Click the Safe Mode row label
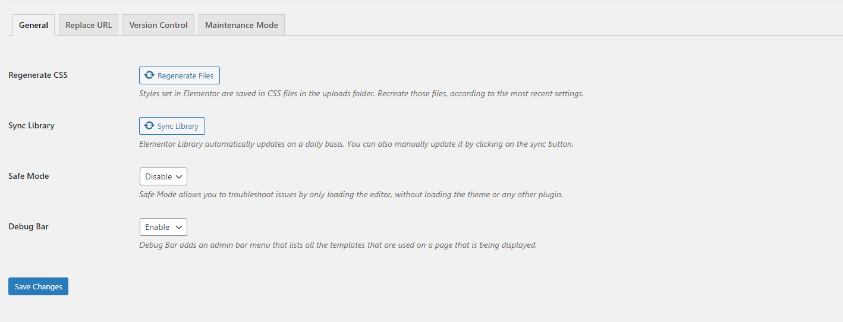This screenshot has height=322, width=843. point(29,176)
